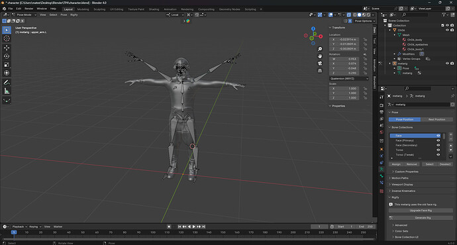Open the File menu
Viewport: 457px width, 245px height.
click(x=10, y=9)
